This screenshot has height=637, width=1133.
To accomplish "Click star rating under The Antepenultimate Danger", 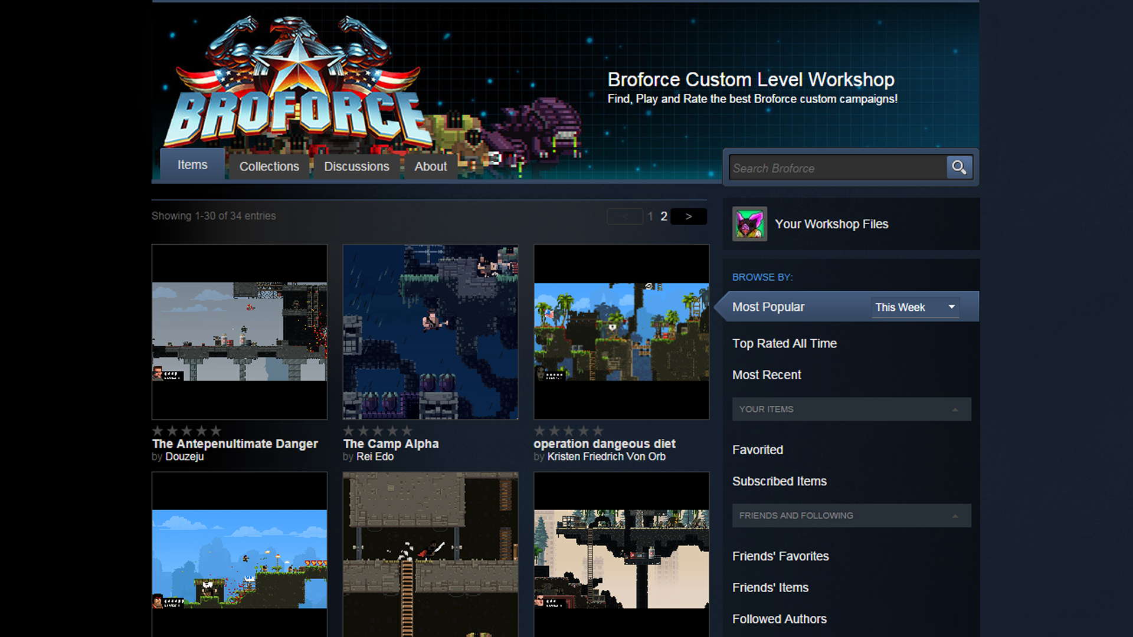I will (x=186, y=431).
